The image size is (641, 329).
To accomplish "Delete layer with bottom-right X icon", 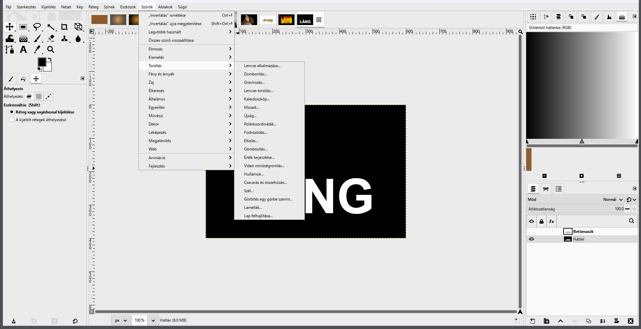I will [630, 321].
